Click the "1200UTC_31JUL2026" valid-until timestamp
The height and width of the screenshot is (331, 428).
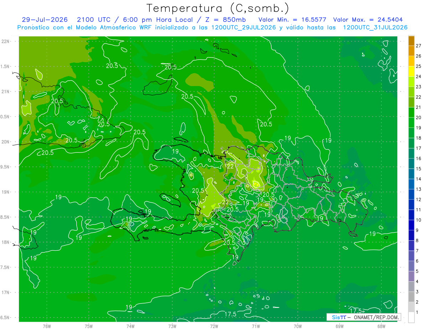coord(375,27)
